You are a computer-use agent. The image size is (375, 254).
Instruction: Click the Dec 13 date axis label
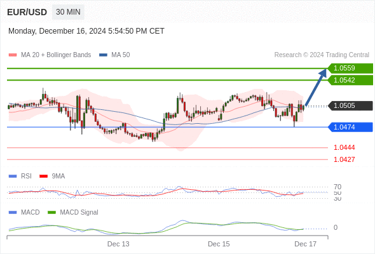point(118,244)
